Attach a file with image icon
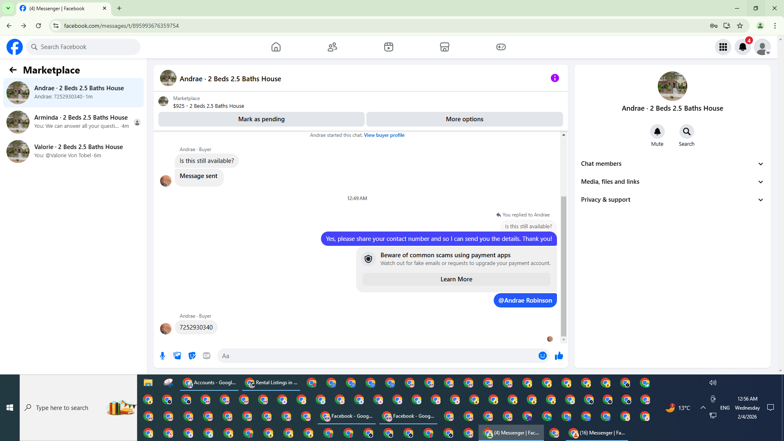Image resolution: width=784 pixels, height=441 pixels. (177, 356)
